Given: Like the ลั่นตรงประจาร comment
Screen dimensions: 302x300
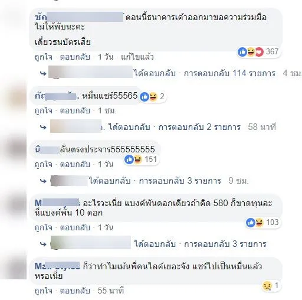Looking at the screenshot, I should tap(44, 164).
